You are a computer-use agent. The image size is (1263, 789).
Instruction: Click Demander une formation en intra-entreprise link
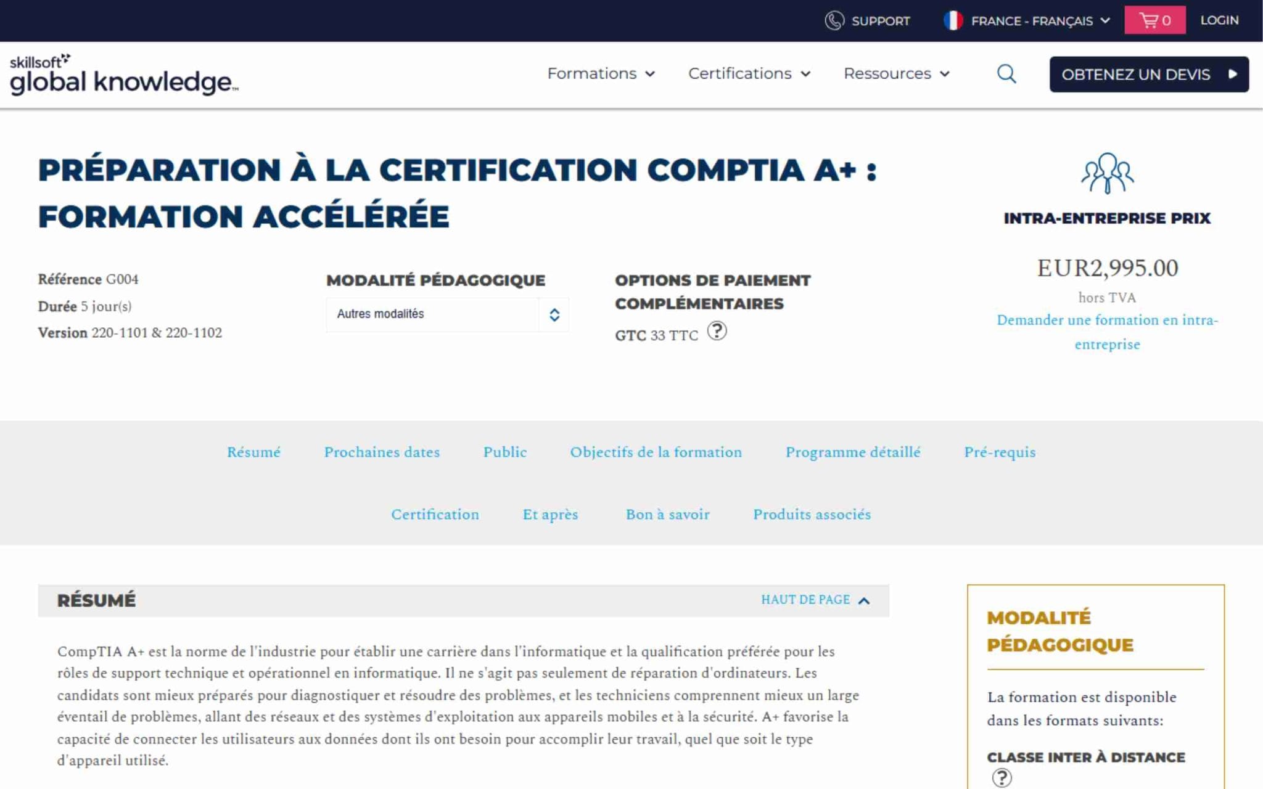pyautogui.click(x=1107, y=332)
